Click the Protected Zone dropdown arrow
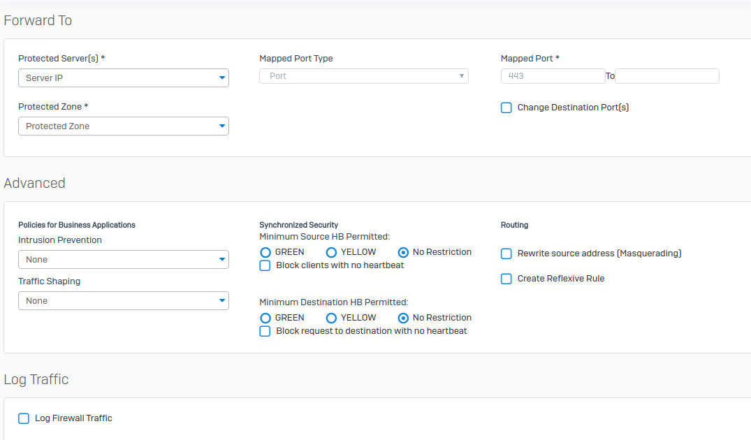751x440 pixels. 222,126
